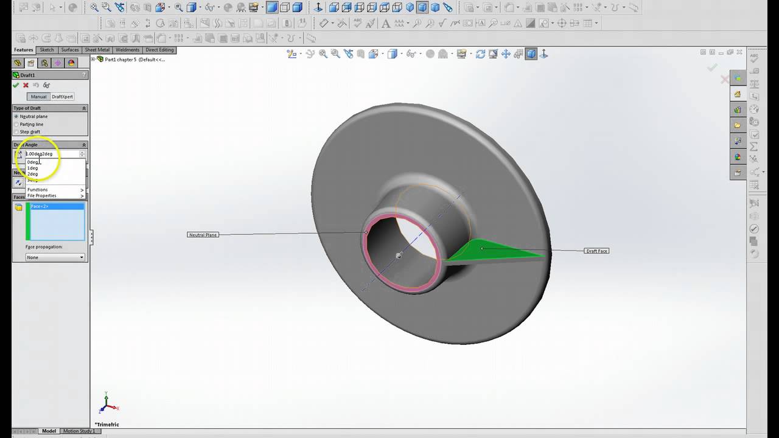Click Spell Checker ABC icon on right toolbar
The width and height of the screenshot is (779, 438).
[755, 58]
